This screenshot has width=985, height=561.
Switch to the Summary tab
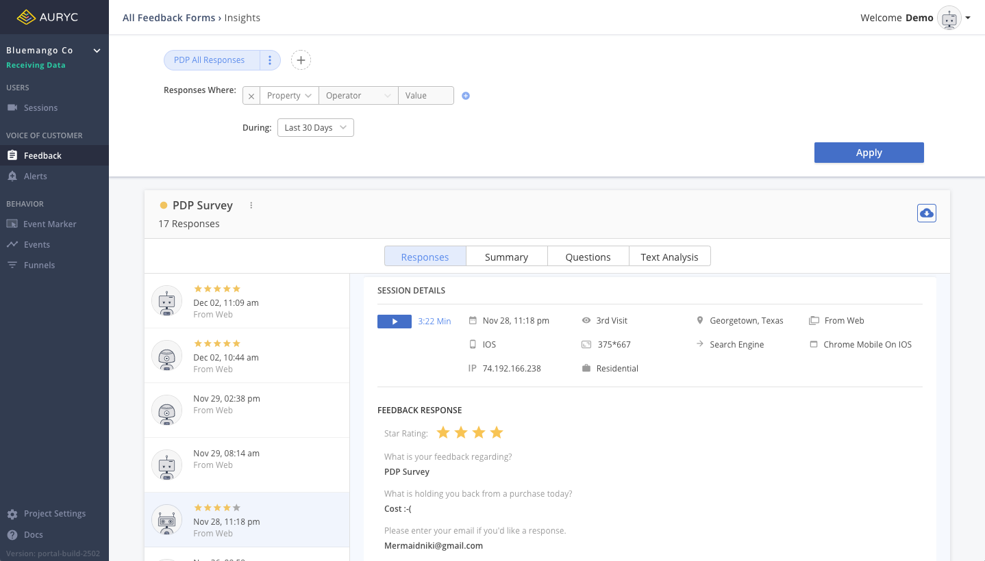tap(506, 257)
